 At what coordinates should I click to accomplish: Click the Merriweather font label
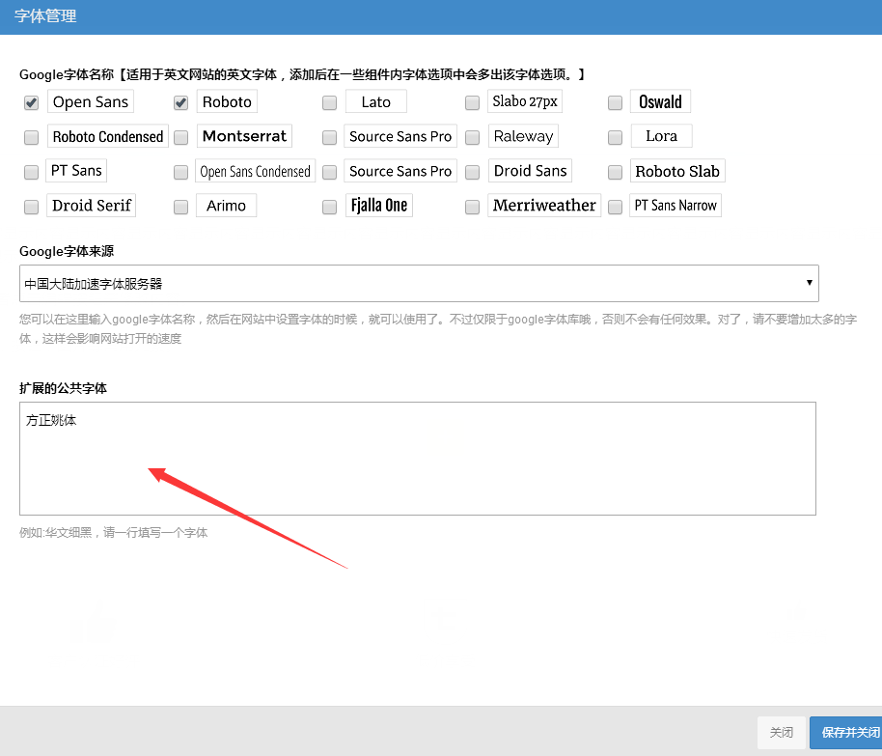(544, 206)
